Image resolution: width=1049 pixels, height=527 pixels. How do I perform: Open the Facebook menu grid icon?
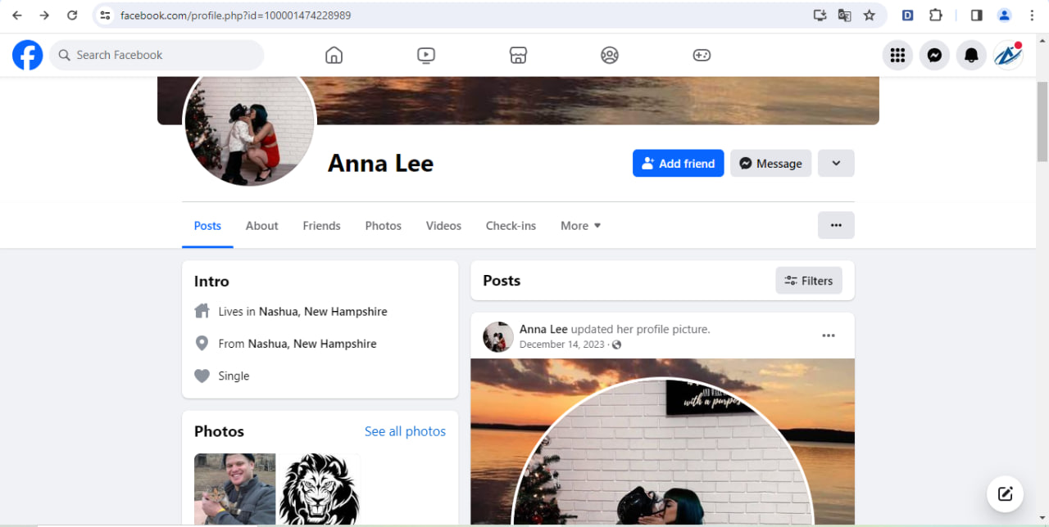(897, 55)
